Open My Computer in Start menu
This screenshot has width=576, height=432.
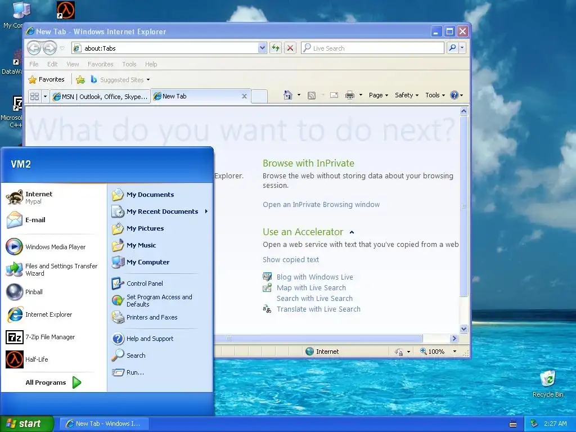pos(160,262)
